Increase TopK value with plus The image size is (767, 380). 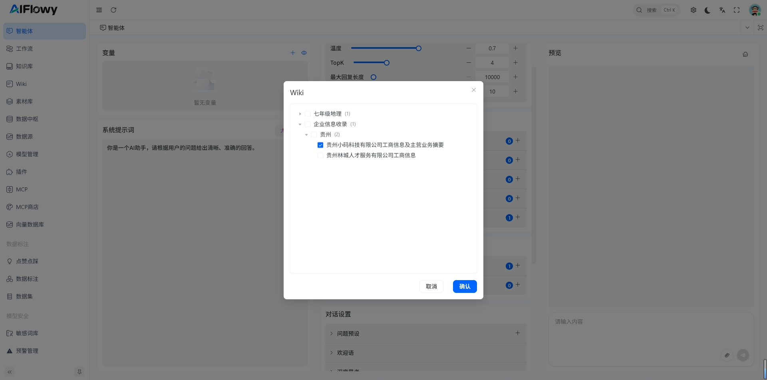(515, 63)
